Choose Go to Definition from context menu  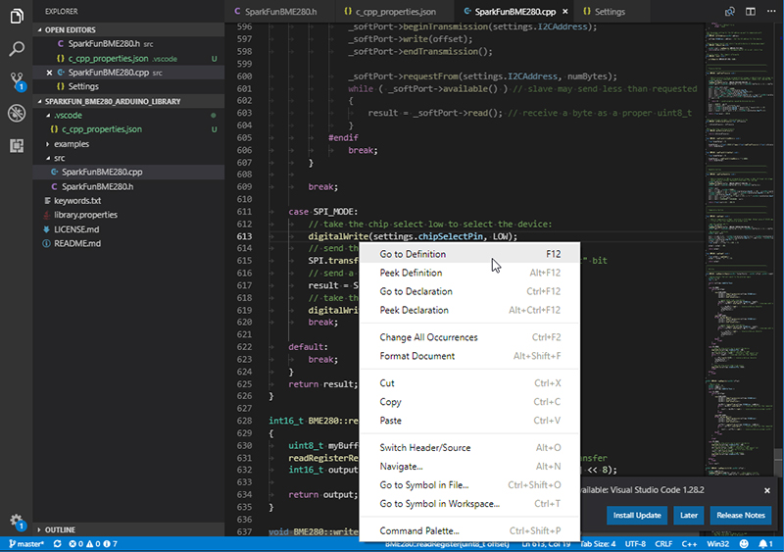(413, 254)
